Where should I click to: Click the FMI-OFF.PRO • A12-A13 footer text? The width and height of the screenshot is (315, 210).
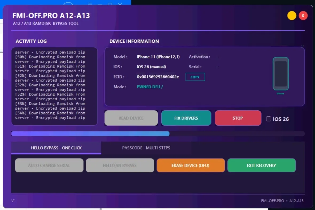282,201
